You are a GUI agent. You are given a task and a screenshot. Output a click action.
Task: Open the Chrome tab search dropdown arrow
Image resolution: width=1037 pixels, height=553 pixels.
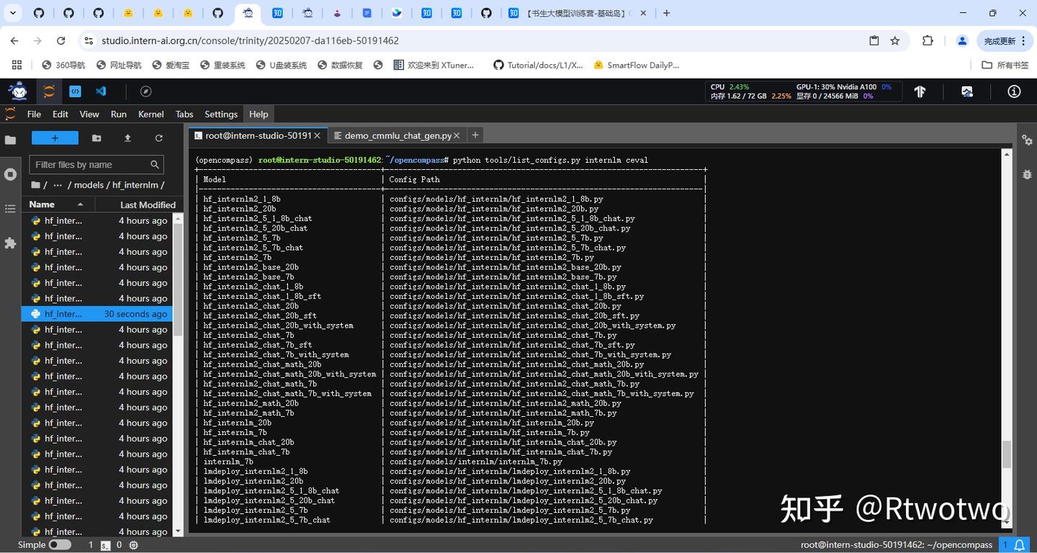click(x=13, y=13)
